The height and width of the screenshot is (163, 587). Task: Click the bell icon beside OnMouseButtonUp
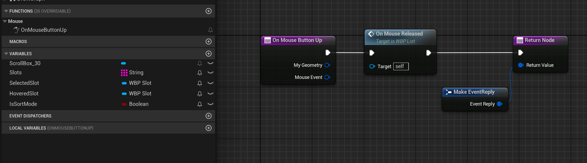tap(210, 30)
